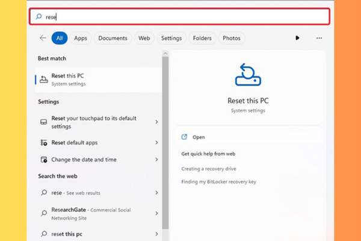
Task: Show more filters with the play arrow
Action: click(297, 38)
